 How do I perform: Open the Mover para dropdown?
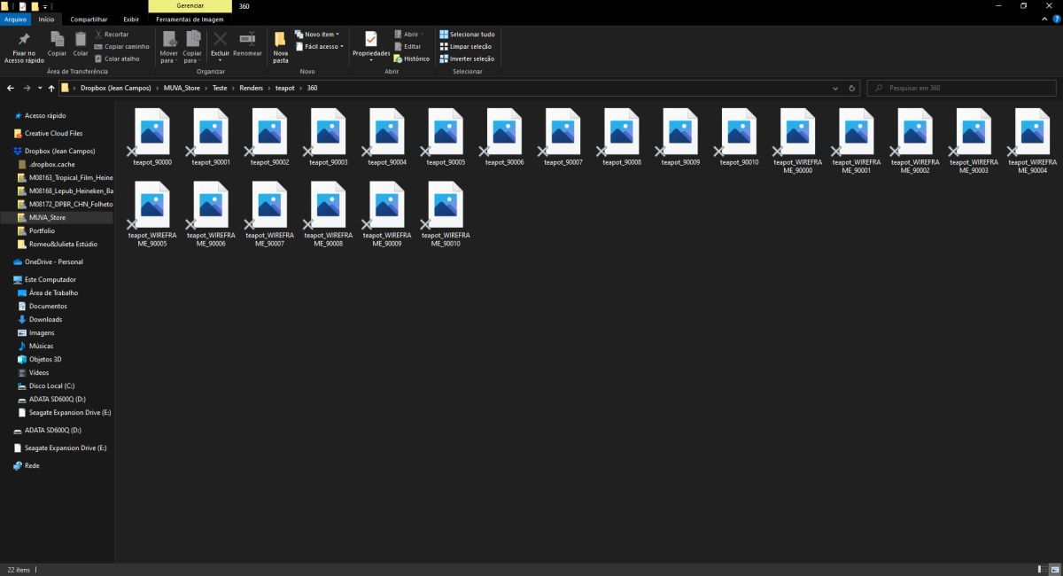point(168,47)
